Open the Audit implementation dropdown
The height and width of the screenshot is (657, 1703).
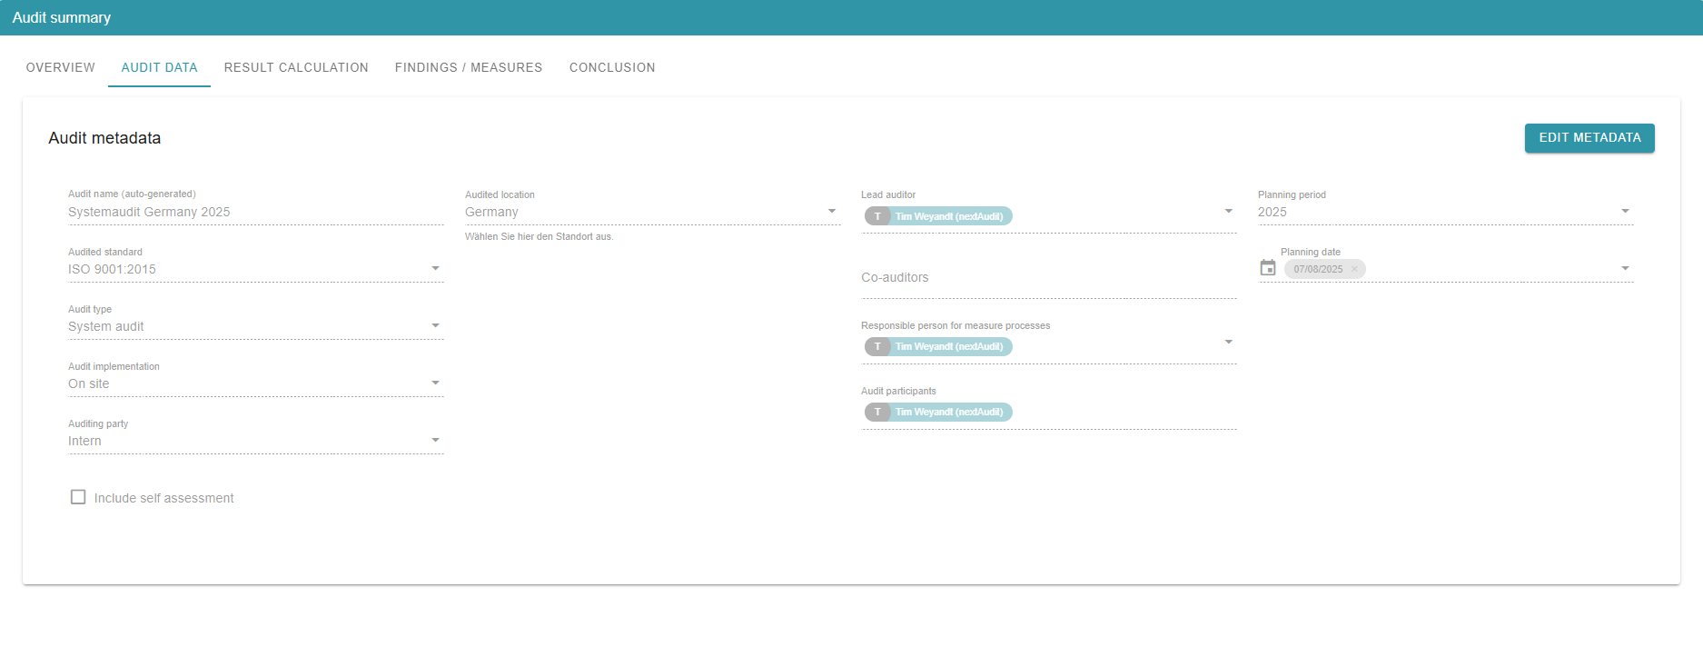tap(435, 383)
